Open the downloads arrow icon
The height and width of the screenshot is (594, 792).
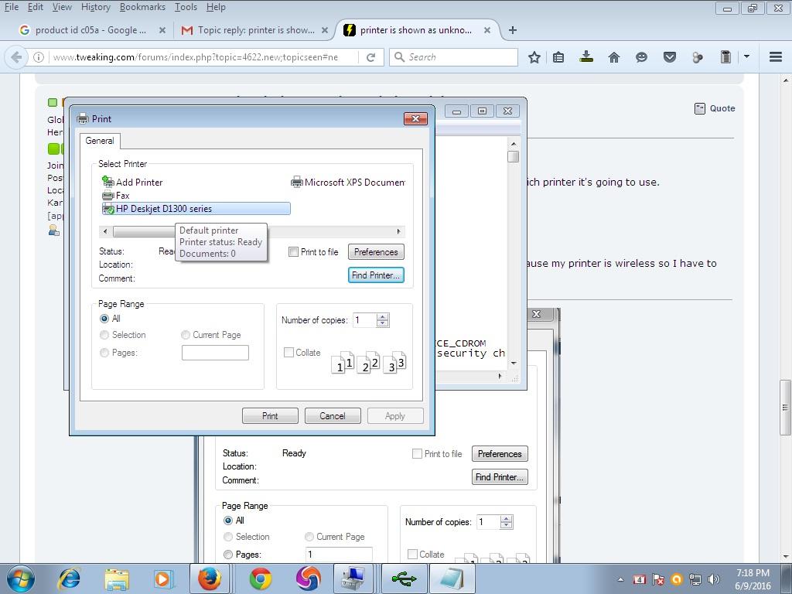(586, 56)
